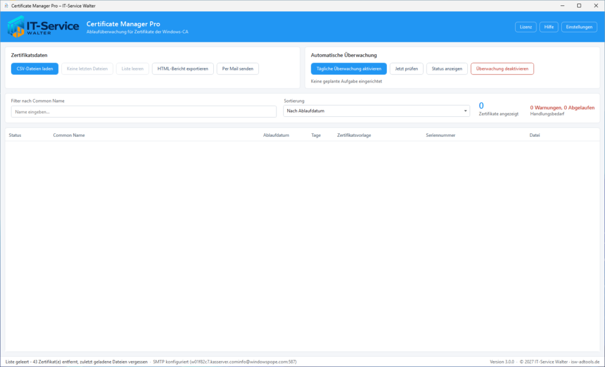Screen dimensions: 605x367
Task: Close the Certificate Manager Pro window
Action: pyautogui.click(x=596, y=6)
